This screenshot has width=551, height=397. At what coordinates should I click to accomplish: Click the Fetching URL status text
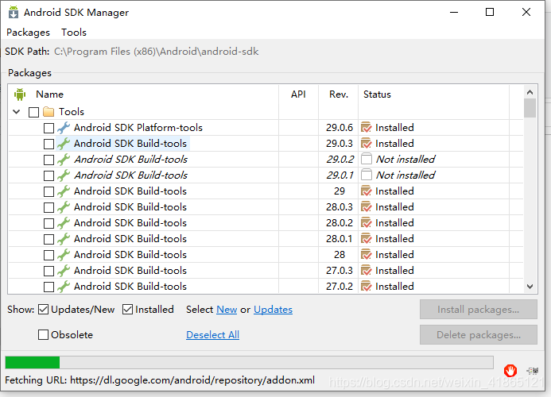160,380
